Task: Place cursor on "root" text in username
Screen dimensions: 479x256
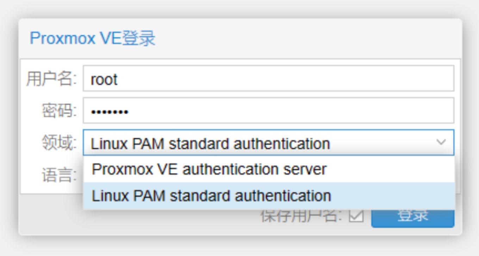Action: [x=104, y=80]
